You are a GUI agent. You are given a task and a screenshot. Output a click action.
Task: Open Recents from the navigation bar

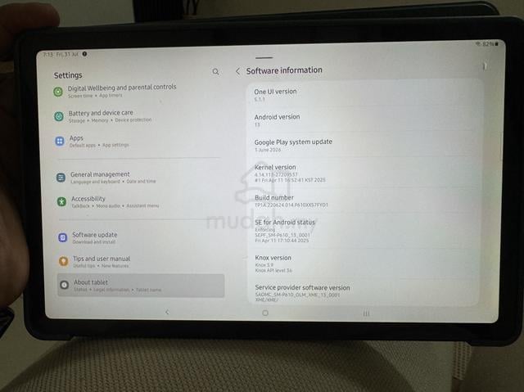pyautogui.click(x=366, y=313)
